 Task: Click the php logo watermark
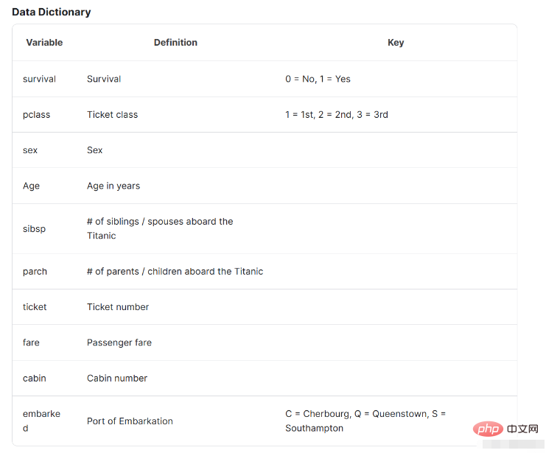[488, 429]
